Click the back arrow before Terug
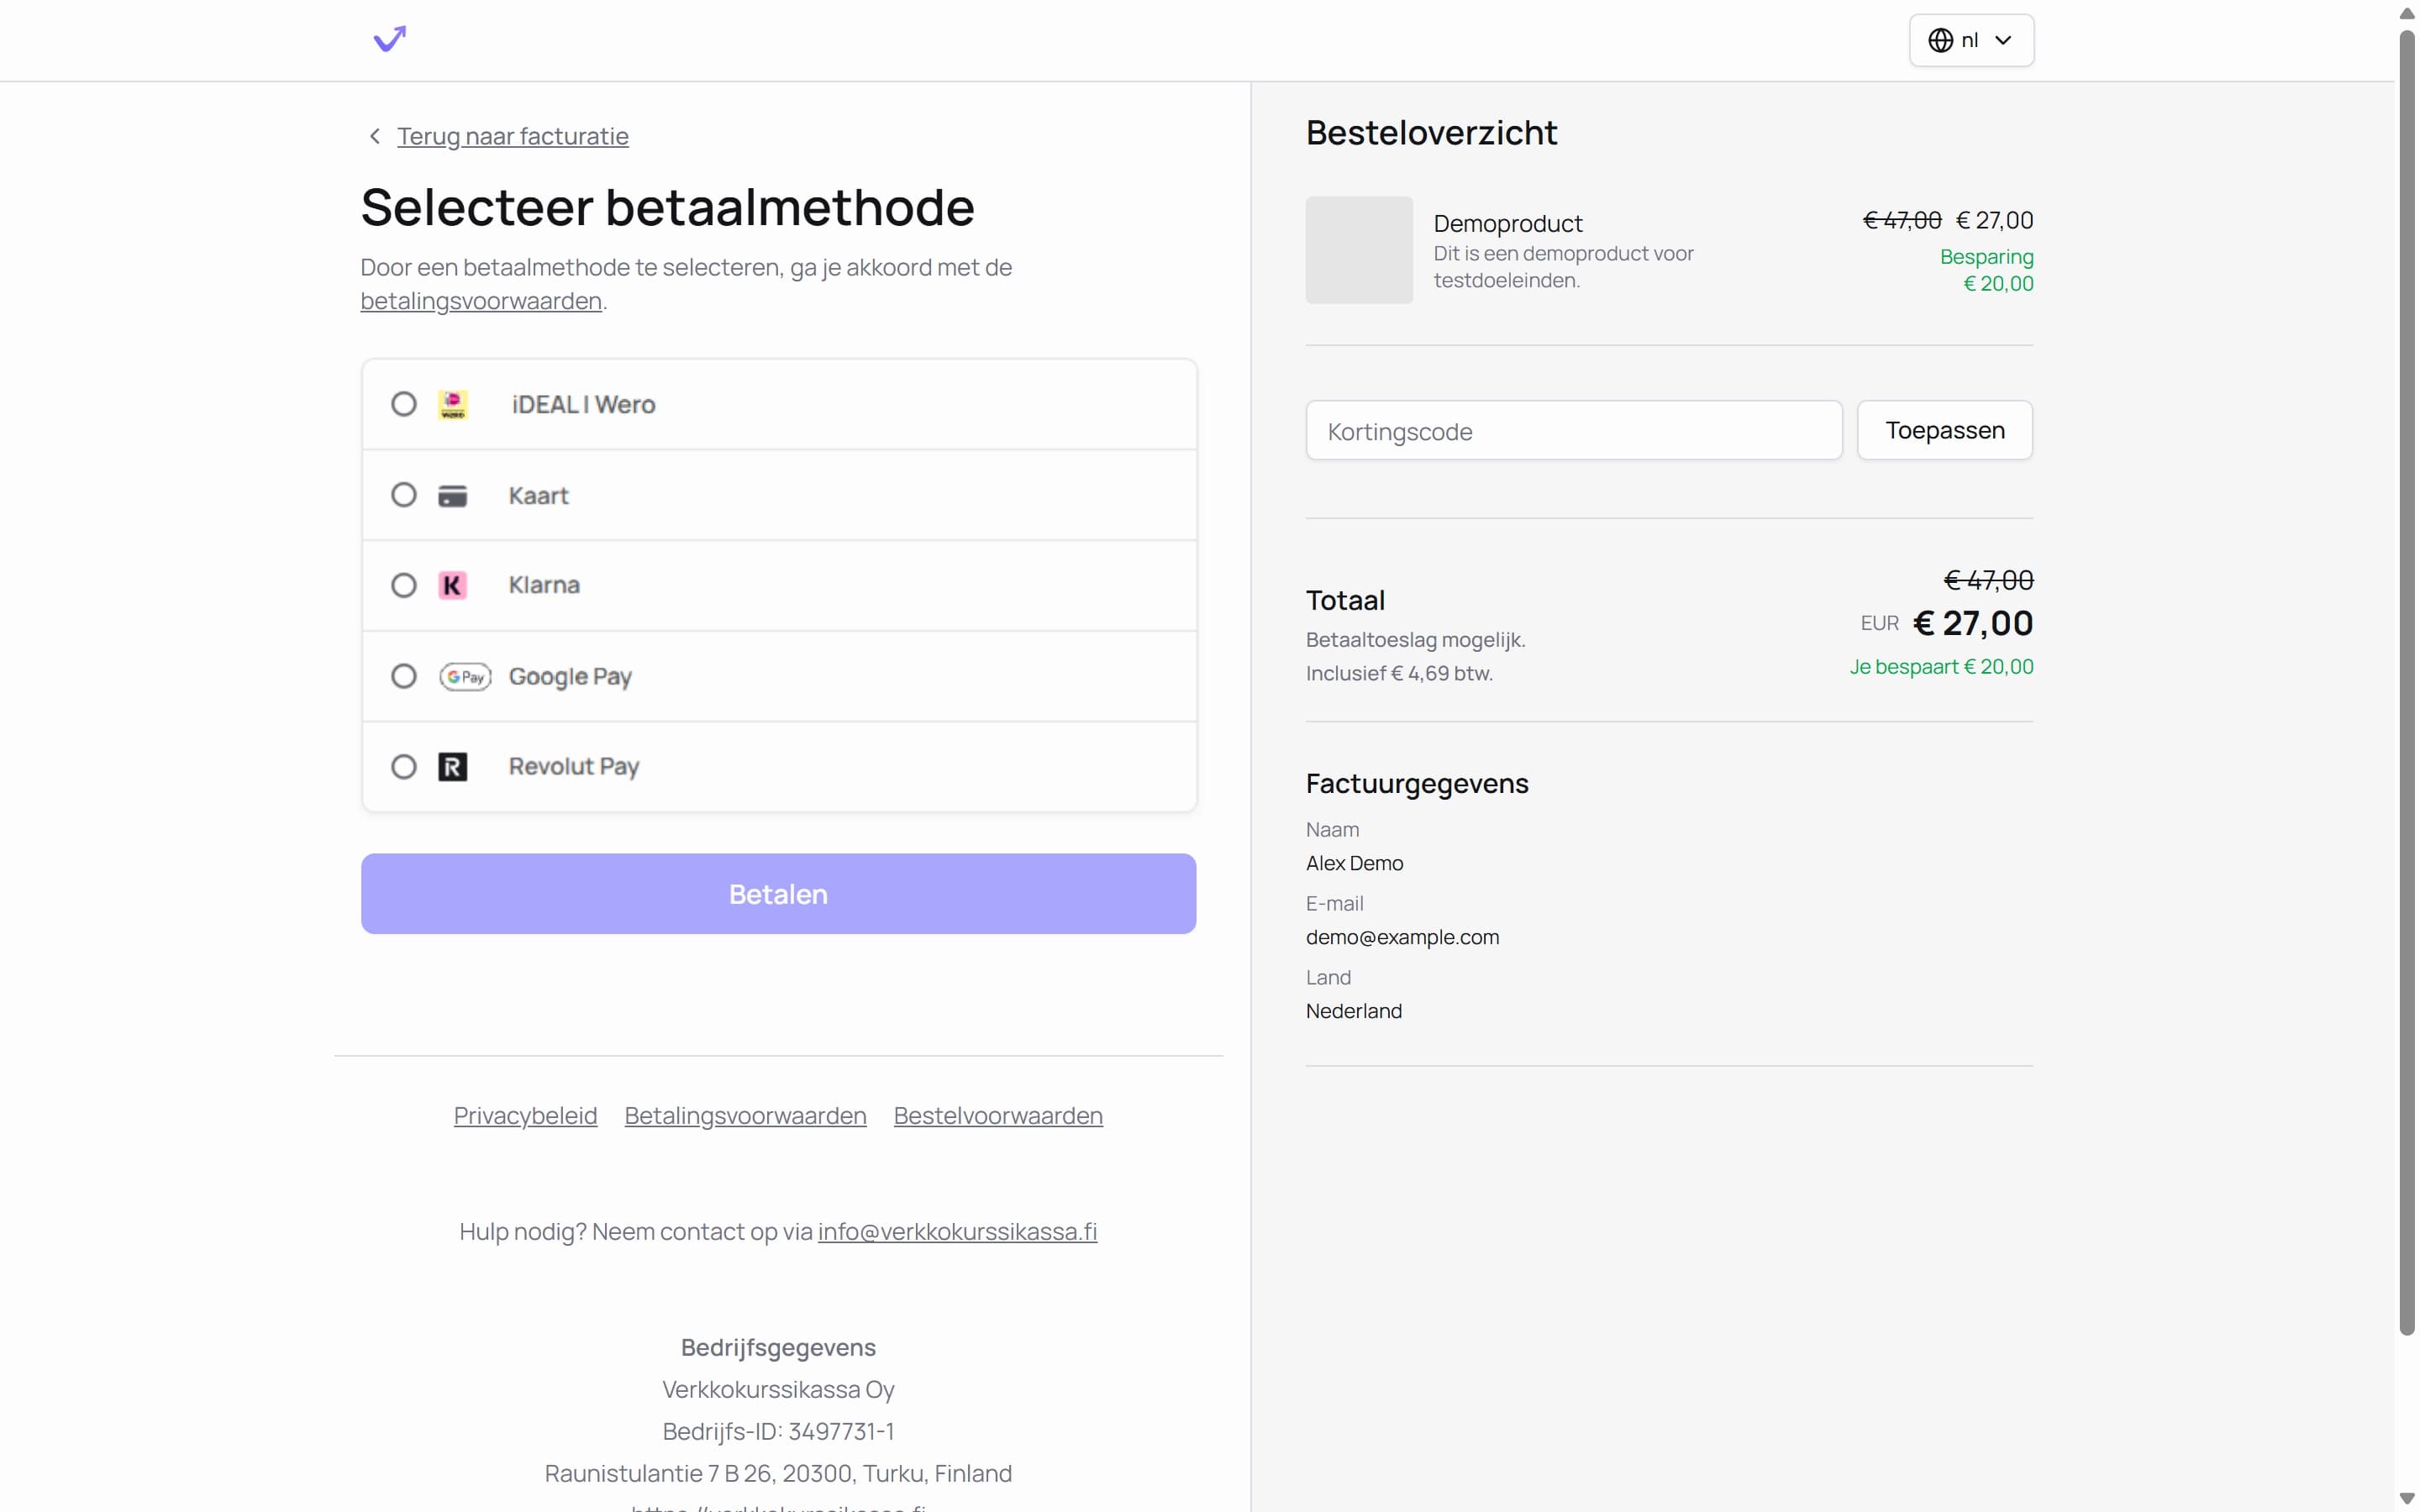 point(375,136)
